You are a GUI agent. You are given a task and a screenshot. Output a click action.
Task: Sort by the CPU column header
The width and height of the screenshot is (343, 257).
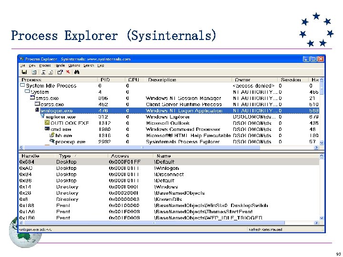click(135, 80)
